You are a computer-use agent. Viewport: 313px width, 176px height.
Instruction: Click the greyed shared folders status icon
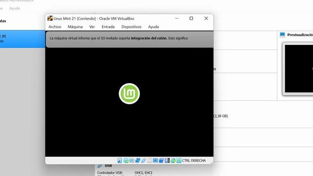(149, 160)
